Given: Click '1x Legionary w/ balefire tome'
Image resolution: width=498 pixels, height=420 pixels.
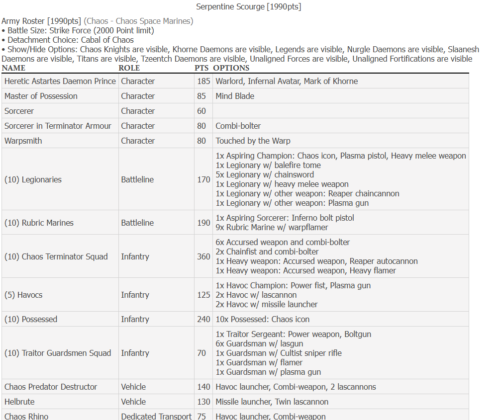Looking at the screenshot, I should click(268, 166).
